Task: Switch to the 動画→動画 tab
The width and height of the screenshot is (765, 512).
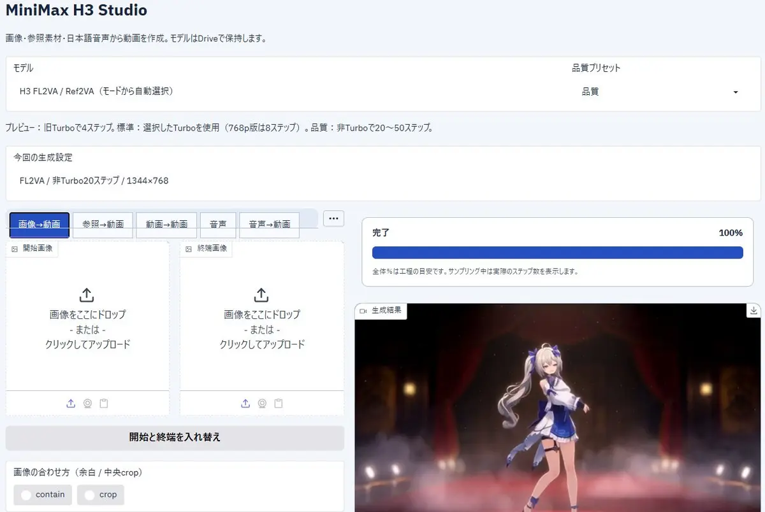Action: (x=166, y=225)
